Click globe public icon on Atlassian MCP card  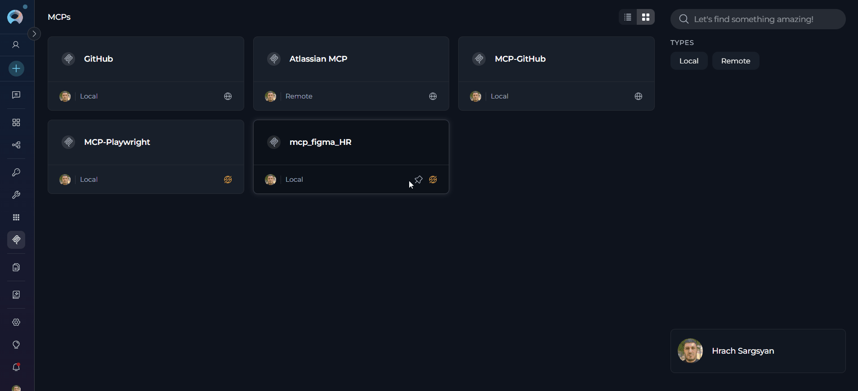click(433, 96)
